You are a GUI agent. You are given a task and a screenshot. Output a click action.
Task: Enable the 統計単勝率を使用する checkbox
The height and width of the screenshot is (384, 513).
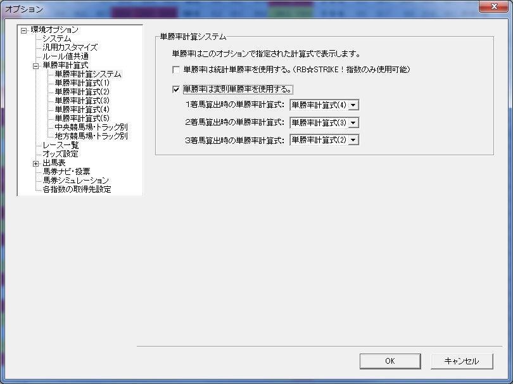(x=176, y=70)
